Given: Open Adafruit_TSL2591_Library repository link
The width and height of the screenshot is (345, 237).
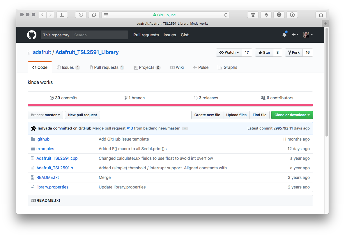Looking at the screenshot, I should (87, 52).
